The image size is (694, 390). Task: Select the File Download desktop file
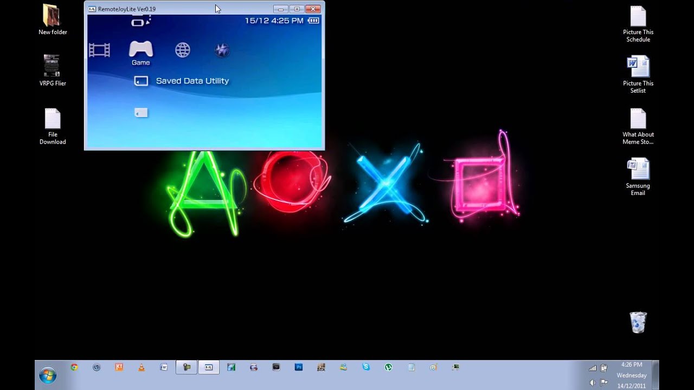tap(53, 126)
